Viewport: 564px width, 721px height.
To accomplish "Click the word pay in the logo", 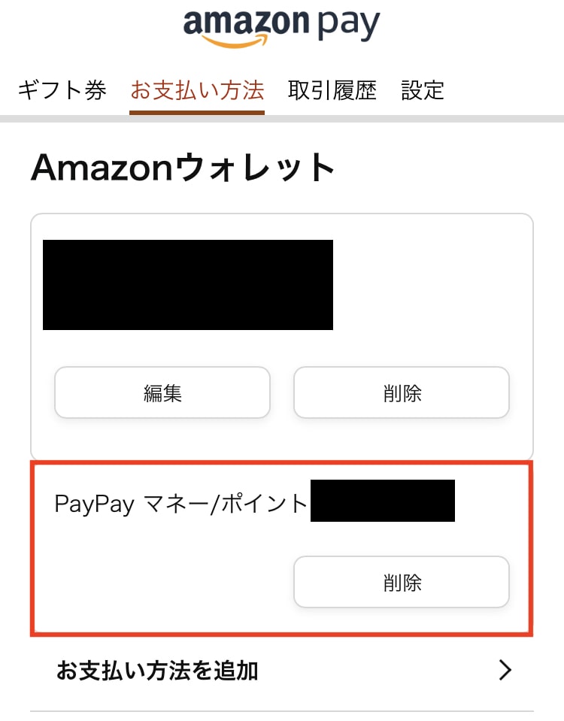I will coord(349,25).
